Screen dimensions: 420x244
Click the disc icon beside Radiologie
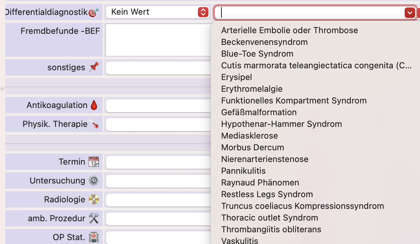point(94,199)
